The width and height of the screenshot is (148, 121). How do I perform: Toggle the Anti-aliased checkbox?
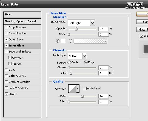pos(85,89)
